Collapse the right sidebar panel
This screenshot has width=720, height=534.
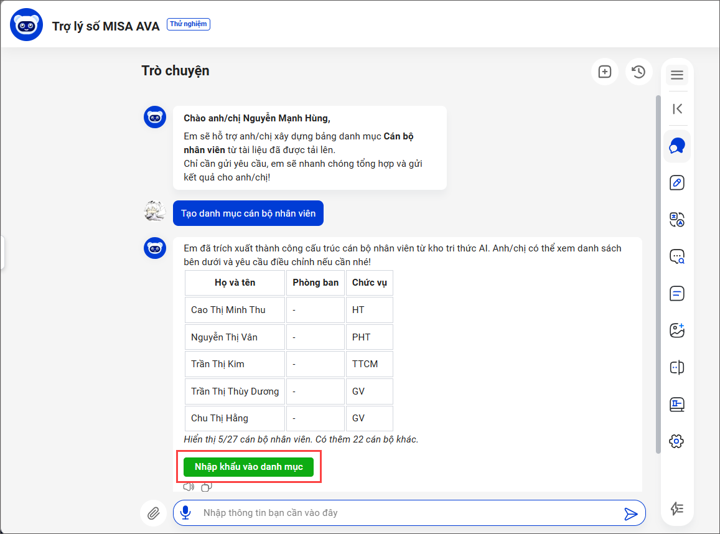(x=677, y=109)
